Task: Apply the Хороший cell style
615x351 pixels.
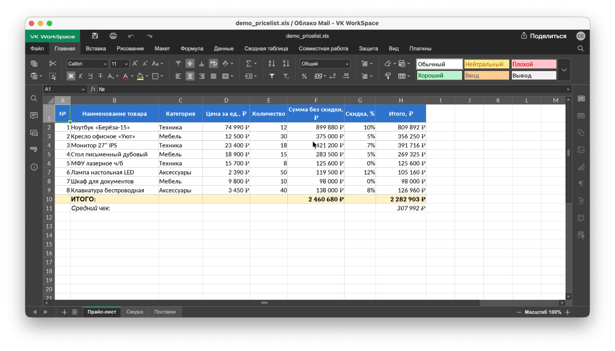Action: tap(439, 75)
